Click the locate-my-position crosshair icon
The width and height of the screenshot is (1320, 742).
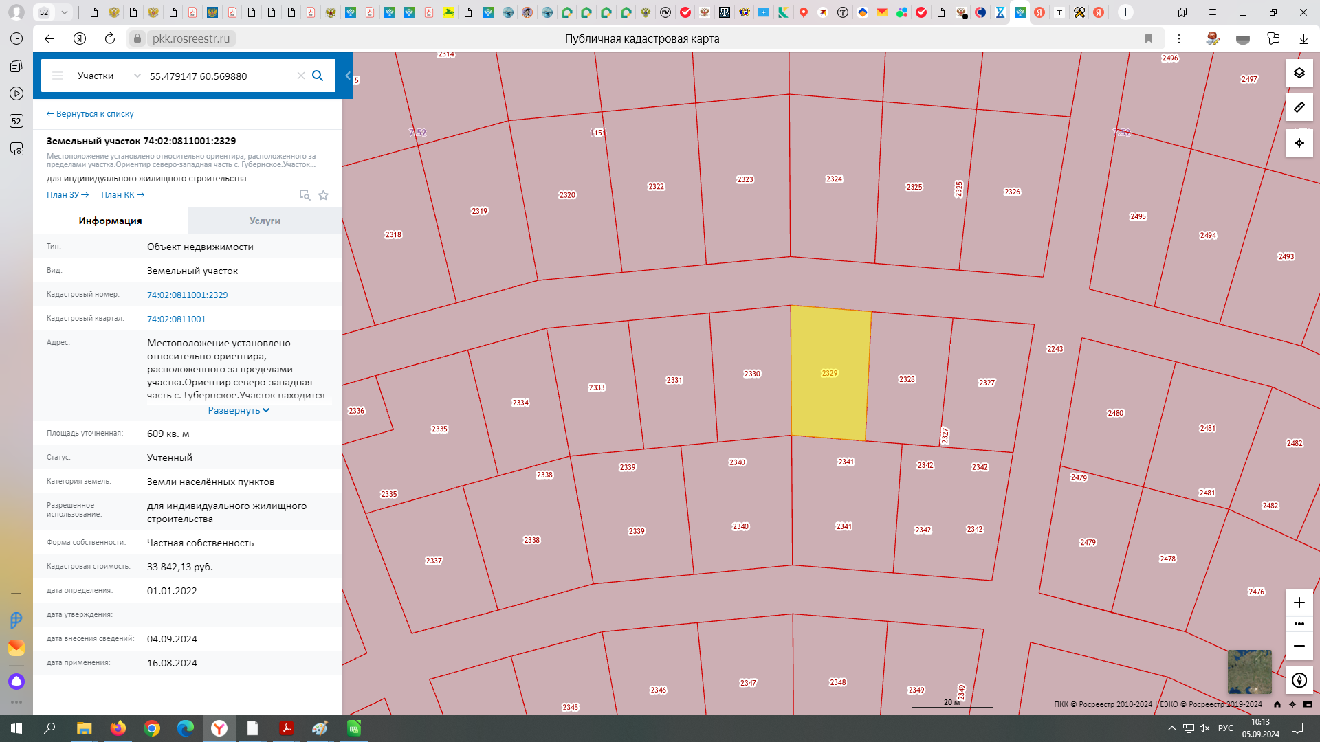tap(1299, 143)
